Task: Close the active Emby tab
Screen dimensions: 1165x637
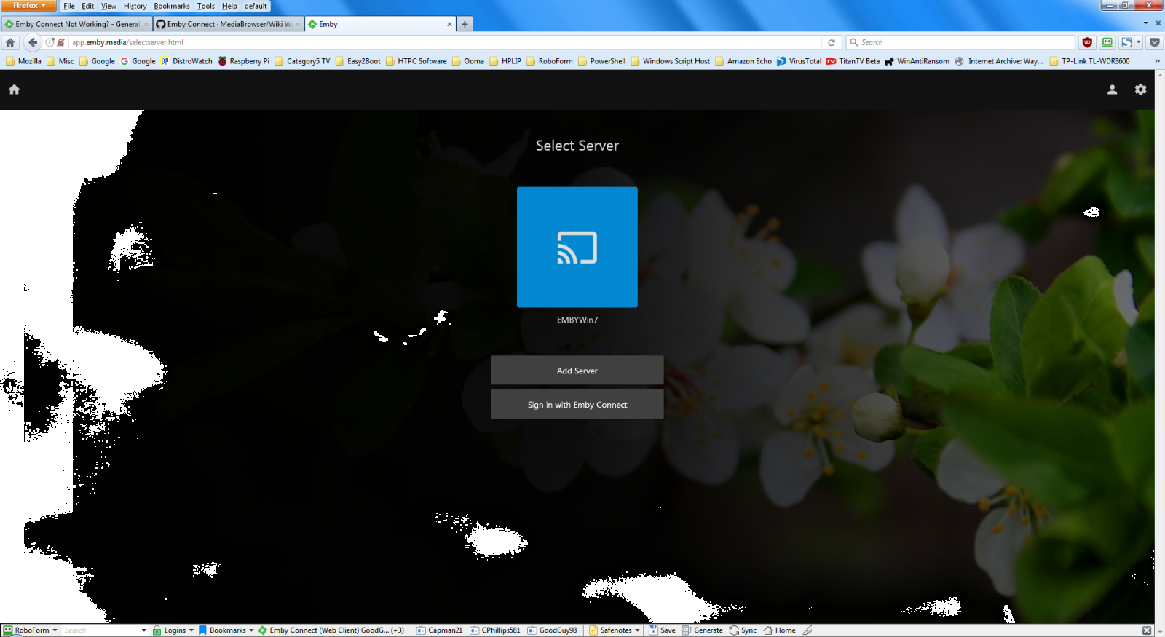Action: coord(449,24)
